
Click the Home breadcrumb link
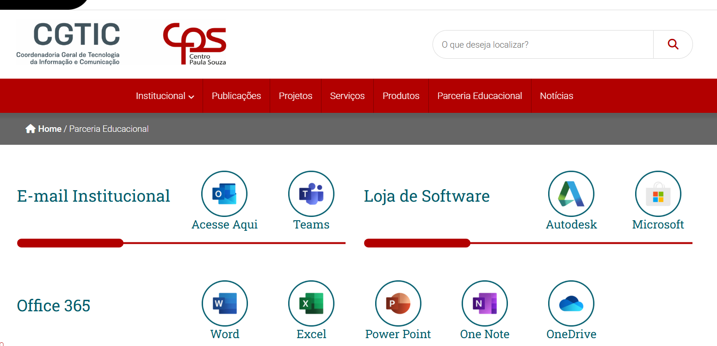pos(49,129)
